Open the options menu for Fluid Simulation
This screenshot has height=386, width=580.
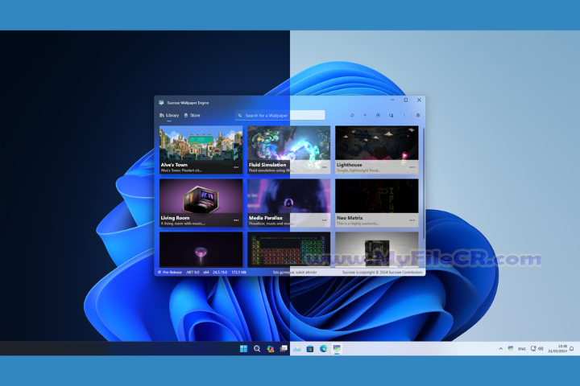tap(324, 167)
